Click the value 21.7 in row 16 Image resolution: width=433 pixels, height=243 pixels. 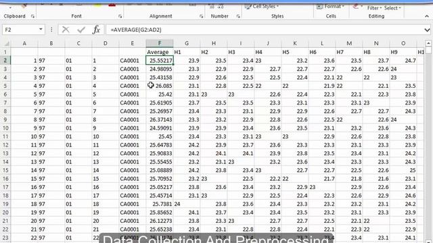(322, 178)
